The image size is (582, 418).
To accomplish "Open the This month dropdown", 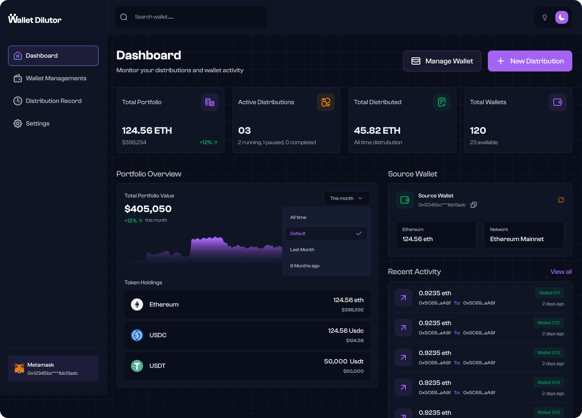I will coord(346,198).
